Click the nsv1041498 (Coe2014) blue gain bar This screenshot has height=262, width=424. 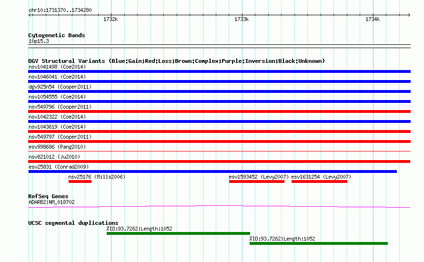(x=219, y=71)
